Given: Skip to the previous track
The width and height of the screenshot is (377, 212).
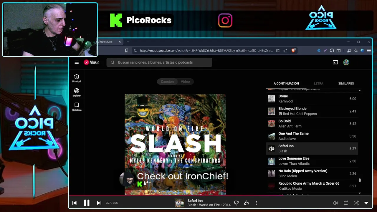Looking at the screenshot, I should [75, 203].
